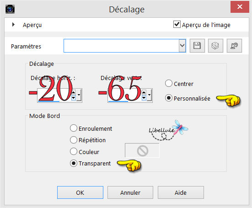
Task: Toggle the Aperçu de l'image checkbox
Action: 177,24
